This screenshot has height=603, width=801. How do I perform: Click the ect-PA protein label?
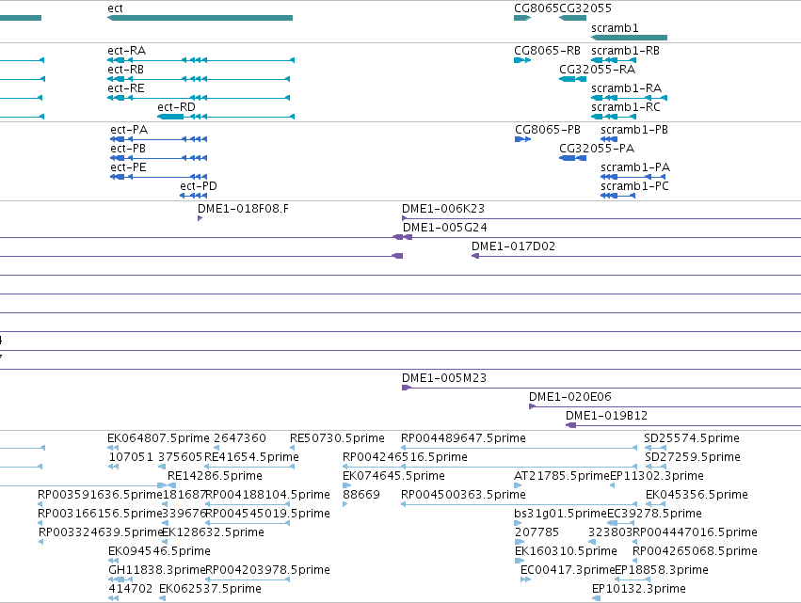click(129, 130)
